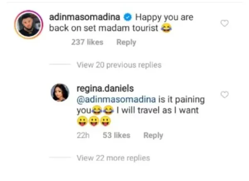This screenshot has height=181, width=249.
Task: Expand View 22 more replies
Action: coord(113,158)
